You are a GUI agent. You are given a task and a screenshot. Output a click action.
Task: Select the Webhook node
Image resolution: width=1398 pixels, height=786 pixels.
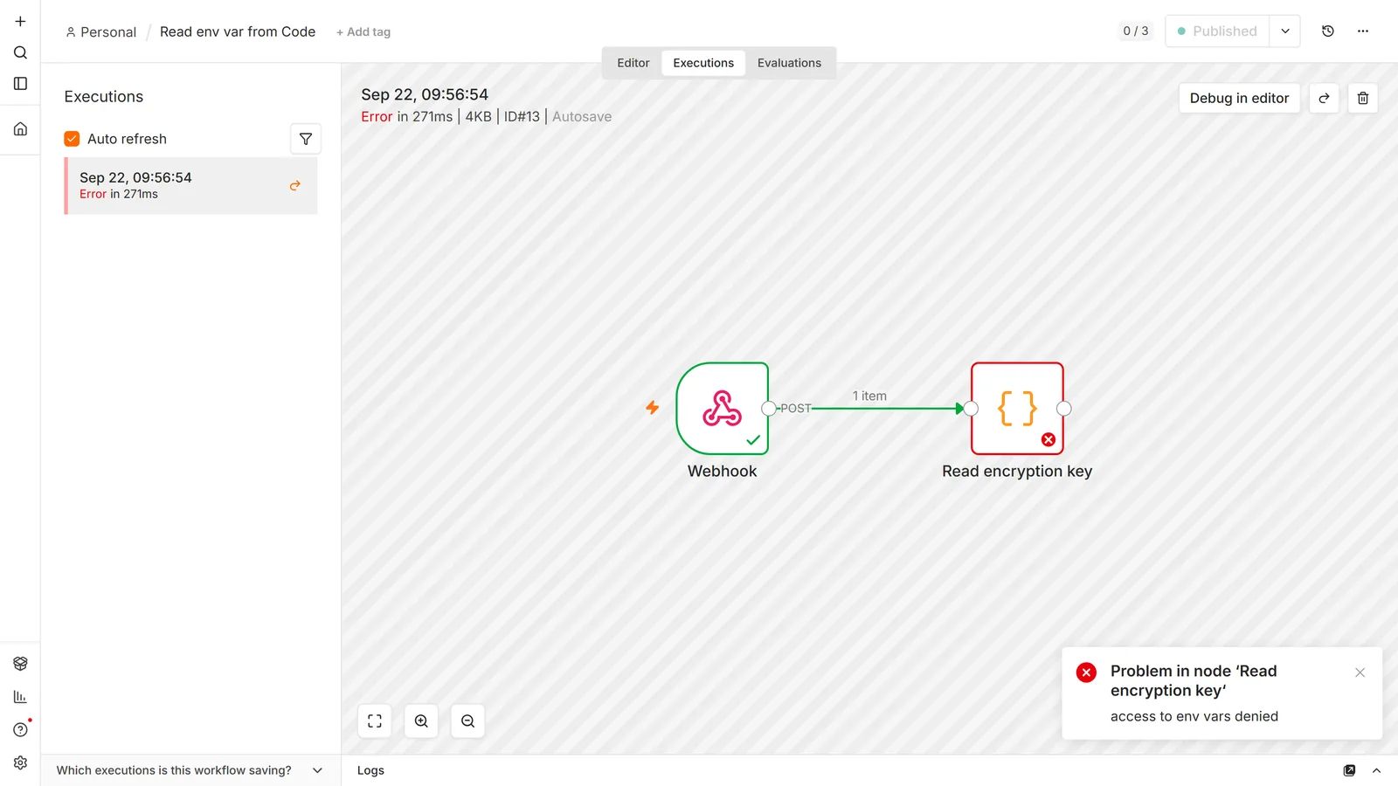(x=722, y=409)
